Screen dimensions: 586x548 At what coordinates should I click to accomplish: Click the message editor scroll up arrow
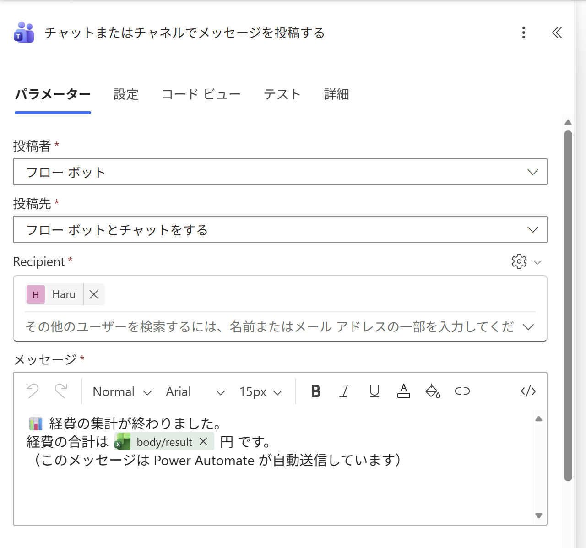(539, 419)
